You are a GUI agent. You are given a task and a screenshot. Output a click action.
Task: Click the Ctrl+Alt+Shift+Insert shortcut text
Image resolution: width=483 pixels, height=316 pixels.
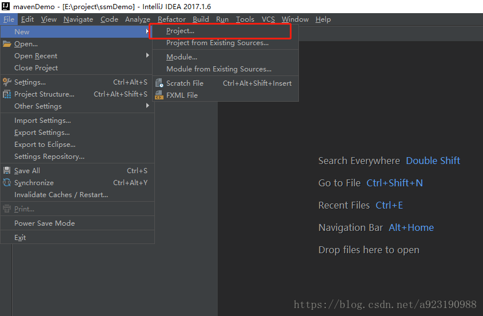tap(257, 83)
